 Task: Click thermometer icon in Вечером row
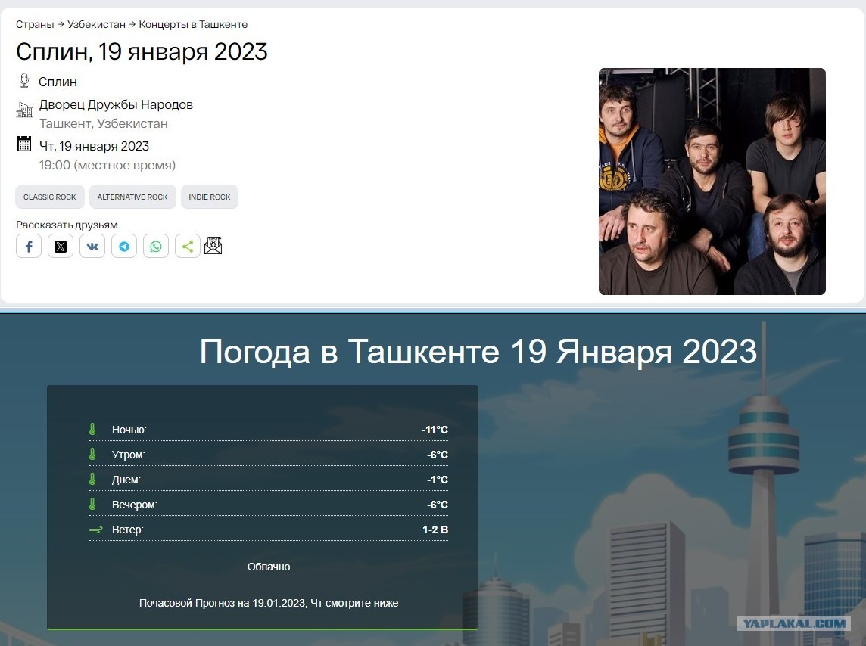pos(93,504)
